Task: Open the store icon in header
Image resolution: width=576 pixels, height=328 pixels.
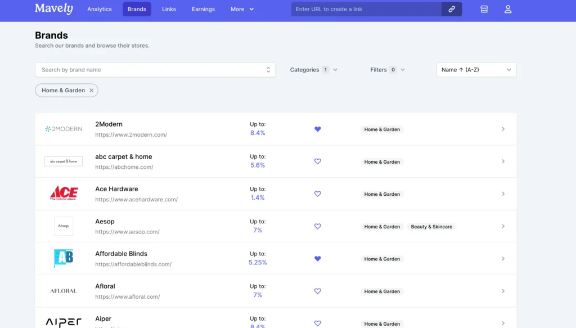Action: (484, 9)
